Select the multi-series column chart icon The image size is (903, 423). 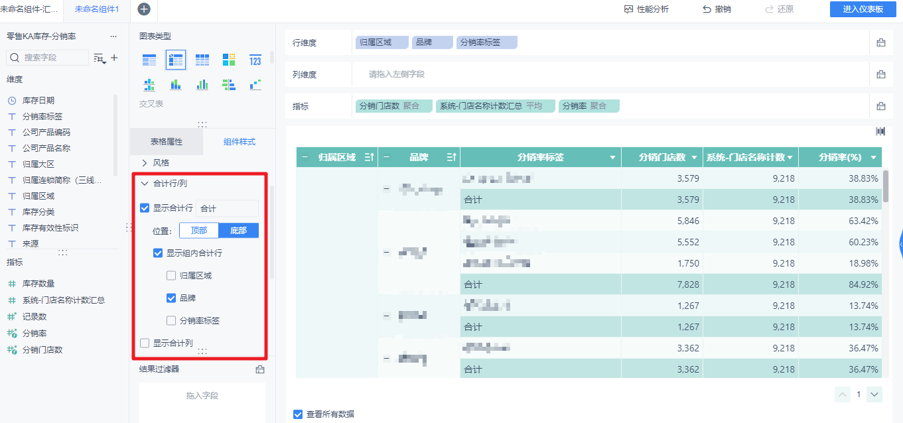click(202, 85)
